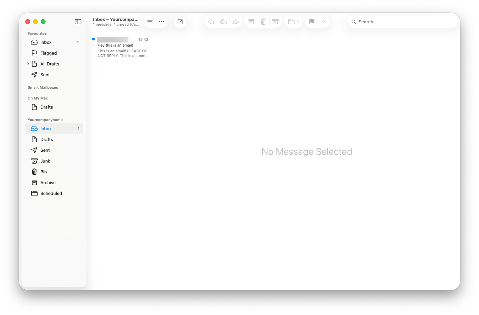Click the Move to Junk toolbar icon

[x=275, y=22]
